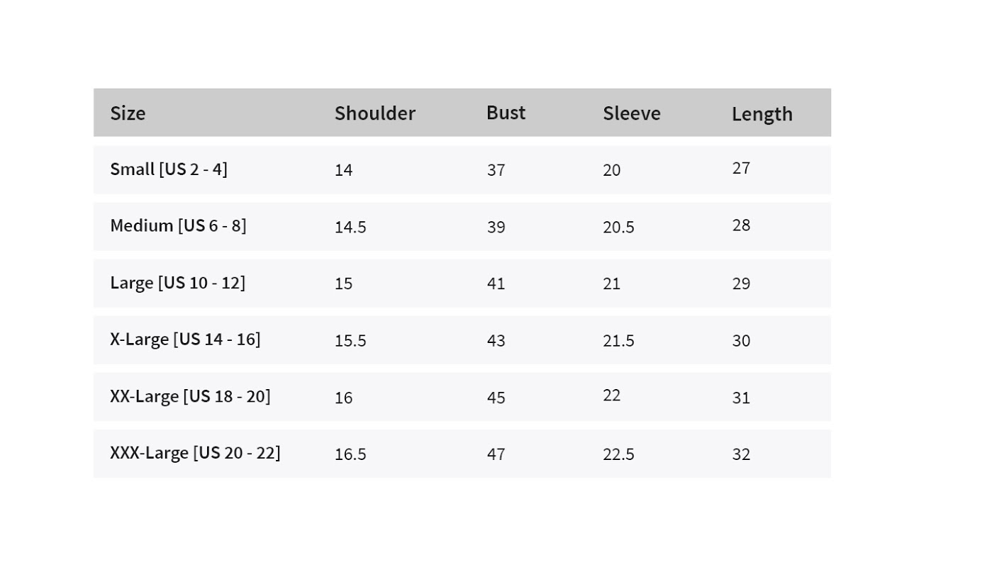The image size is (997, 584).
Task: Select the Medium sleeve value 20.5
Action: (618, 227)
